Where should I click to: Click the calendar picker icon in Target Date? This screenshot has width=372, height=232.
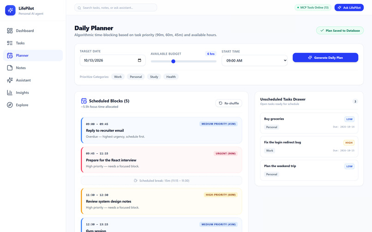tap(139, 60)
